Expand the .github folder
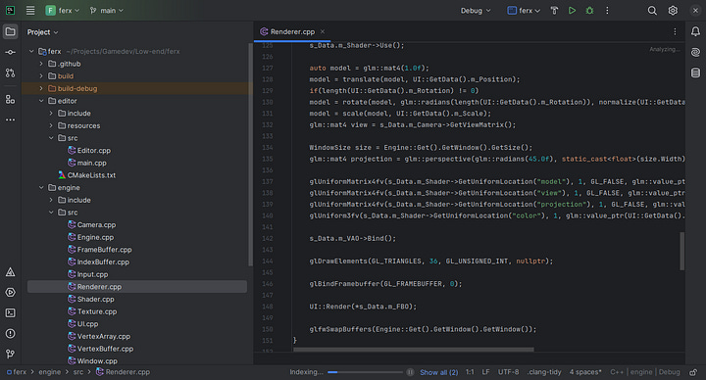The image size is (706, 380). click(41, 64)
